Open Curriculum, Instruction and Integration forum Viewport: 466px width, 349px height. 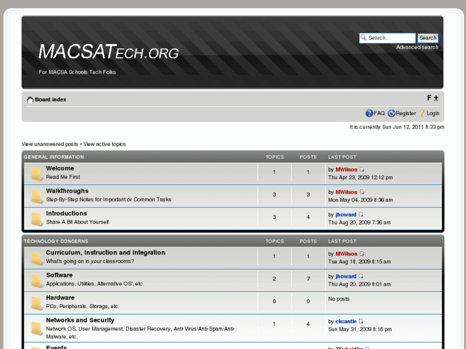coord(106,252)
